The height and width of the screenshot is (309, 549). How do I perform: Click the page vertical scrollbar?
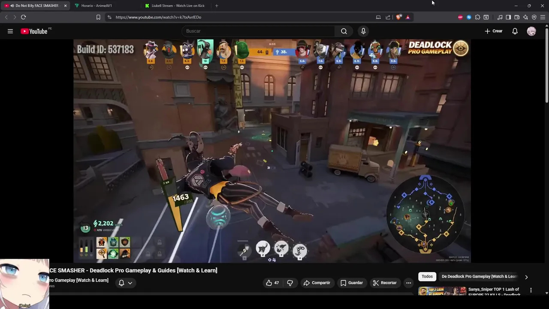tap(546, 64)
